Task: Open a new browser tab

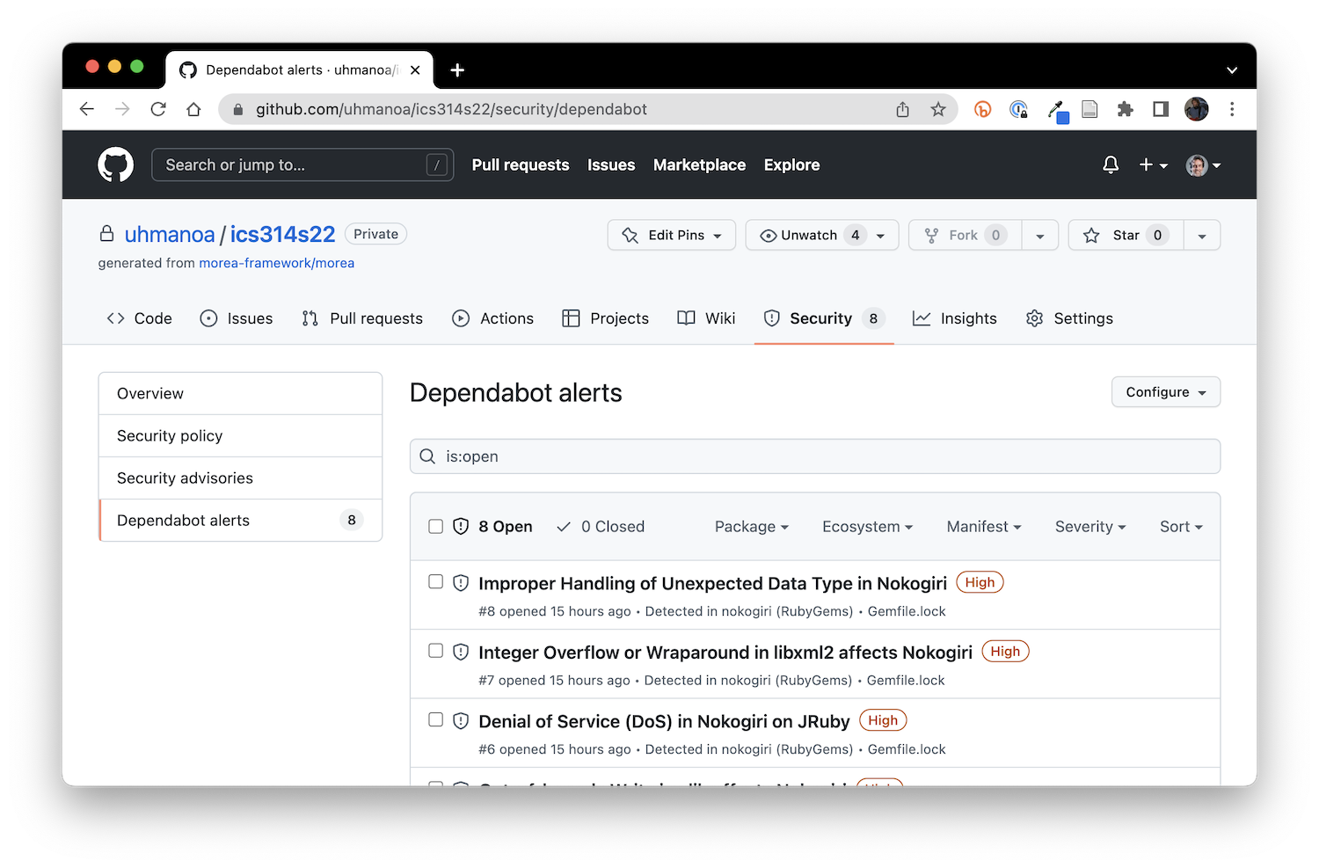Action: [x=457, y=70]
